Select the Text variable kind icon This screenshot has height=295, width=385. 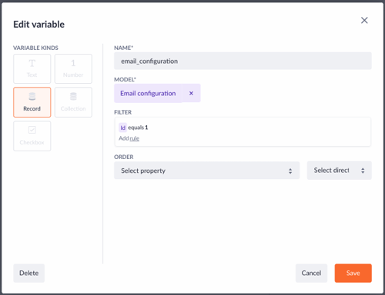(x=32, y=63)
